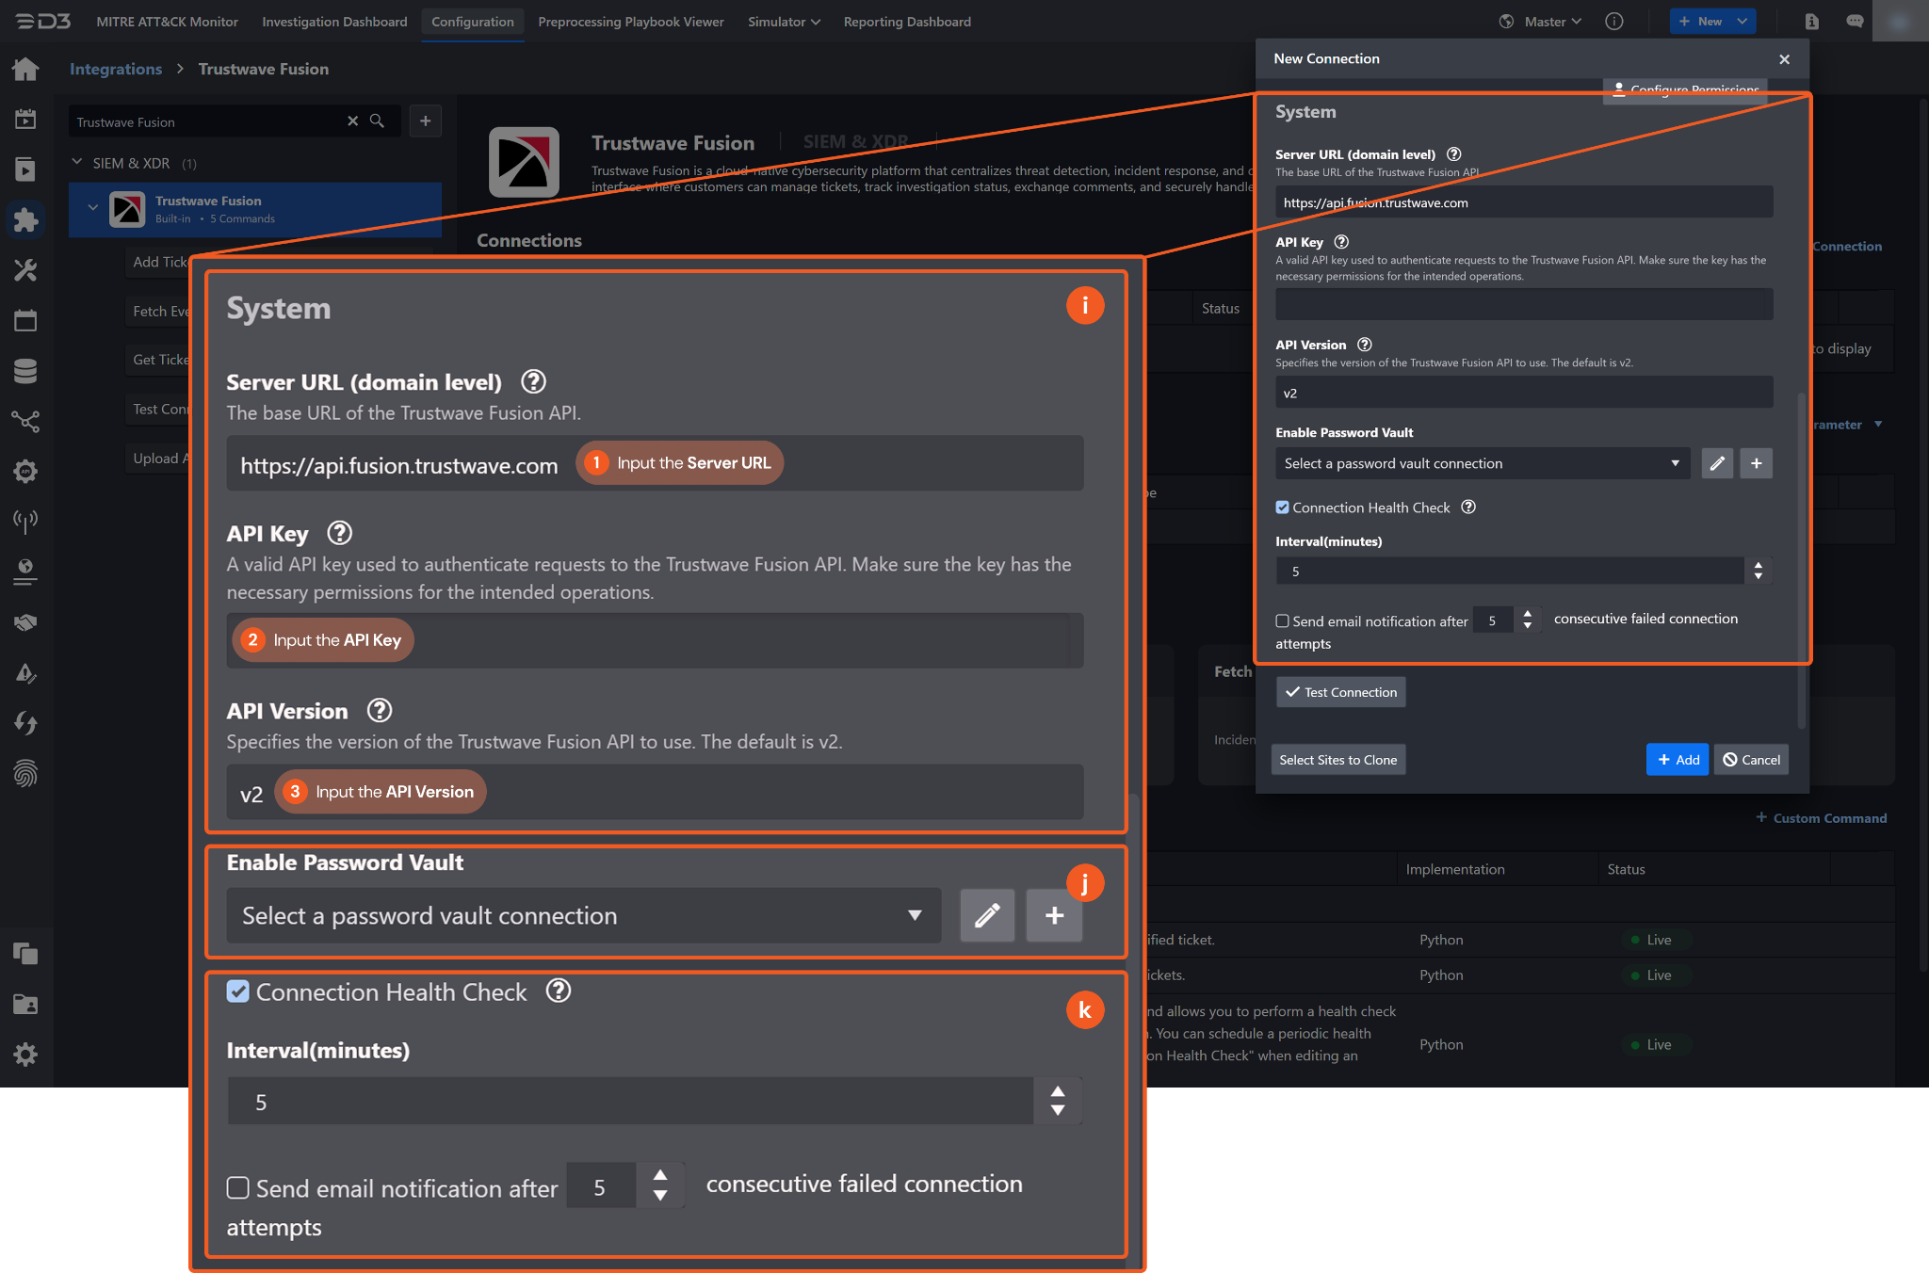The height and width of the screenshot is (1273, 1929).
Task: Click the wrench and screwdriver tools icon
Action: (25, 270)
